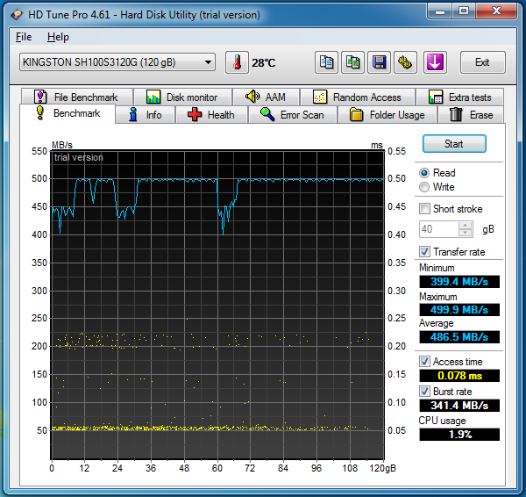Click the purple down-arrow icon

(x=436, y=62)
